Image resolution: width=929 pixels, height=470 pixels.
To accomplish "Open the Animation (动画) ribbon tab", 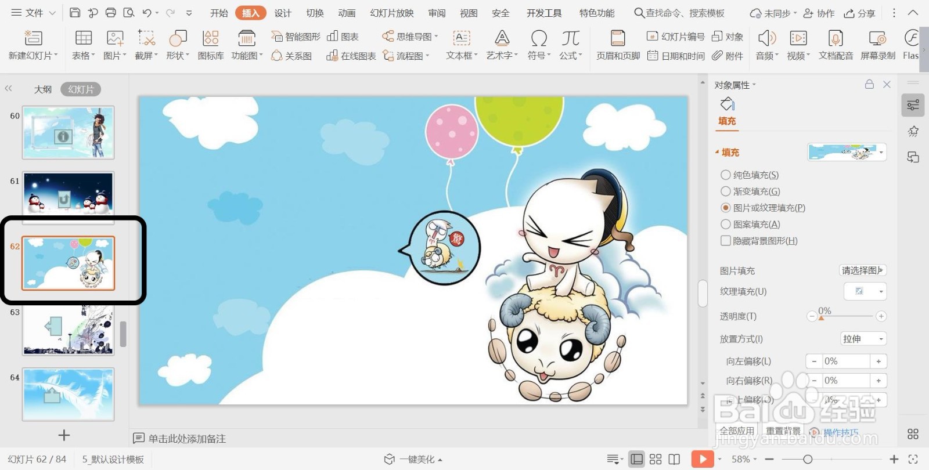I will tap(347, 13).
